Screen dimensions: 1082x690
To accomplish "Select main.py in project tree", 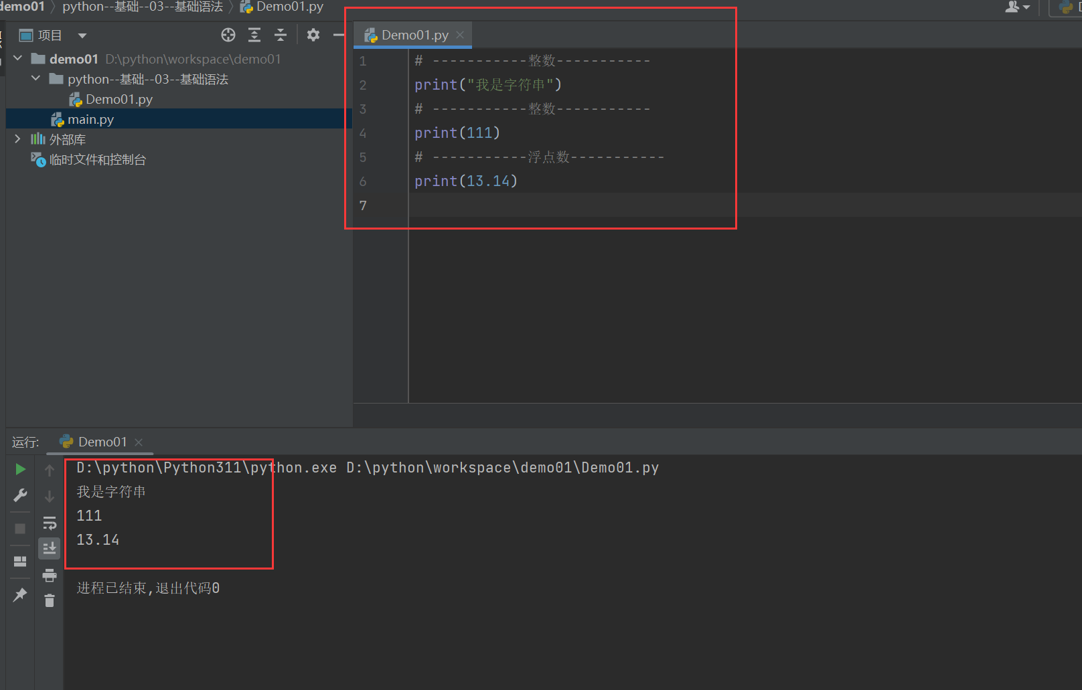I will pyautogui.click(x=90, y=119).
